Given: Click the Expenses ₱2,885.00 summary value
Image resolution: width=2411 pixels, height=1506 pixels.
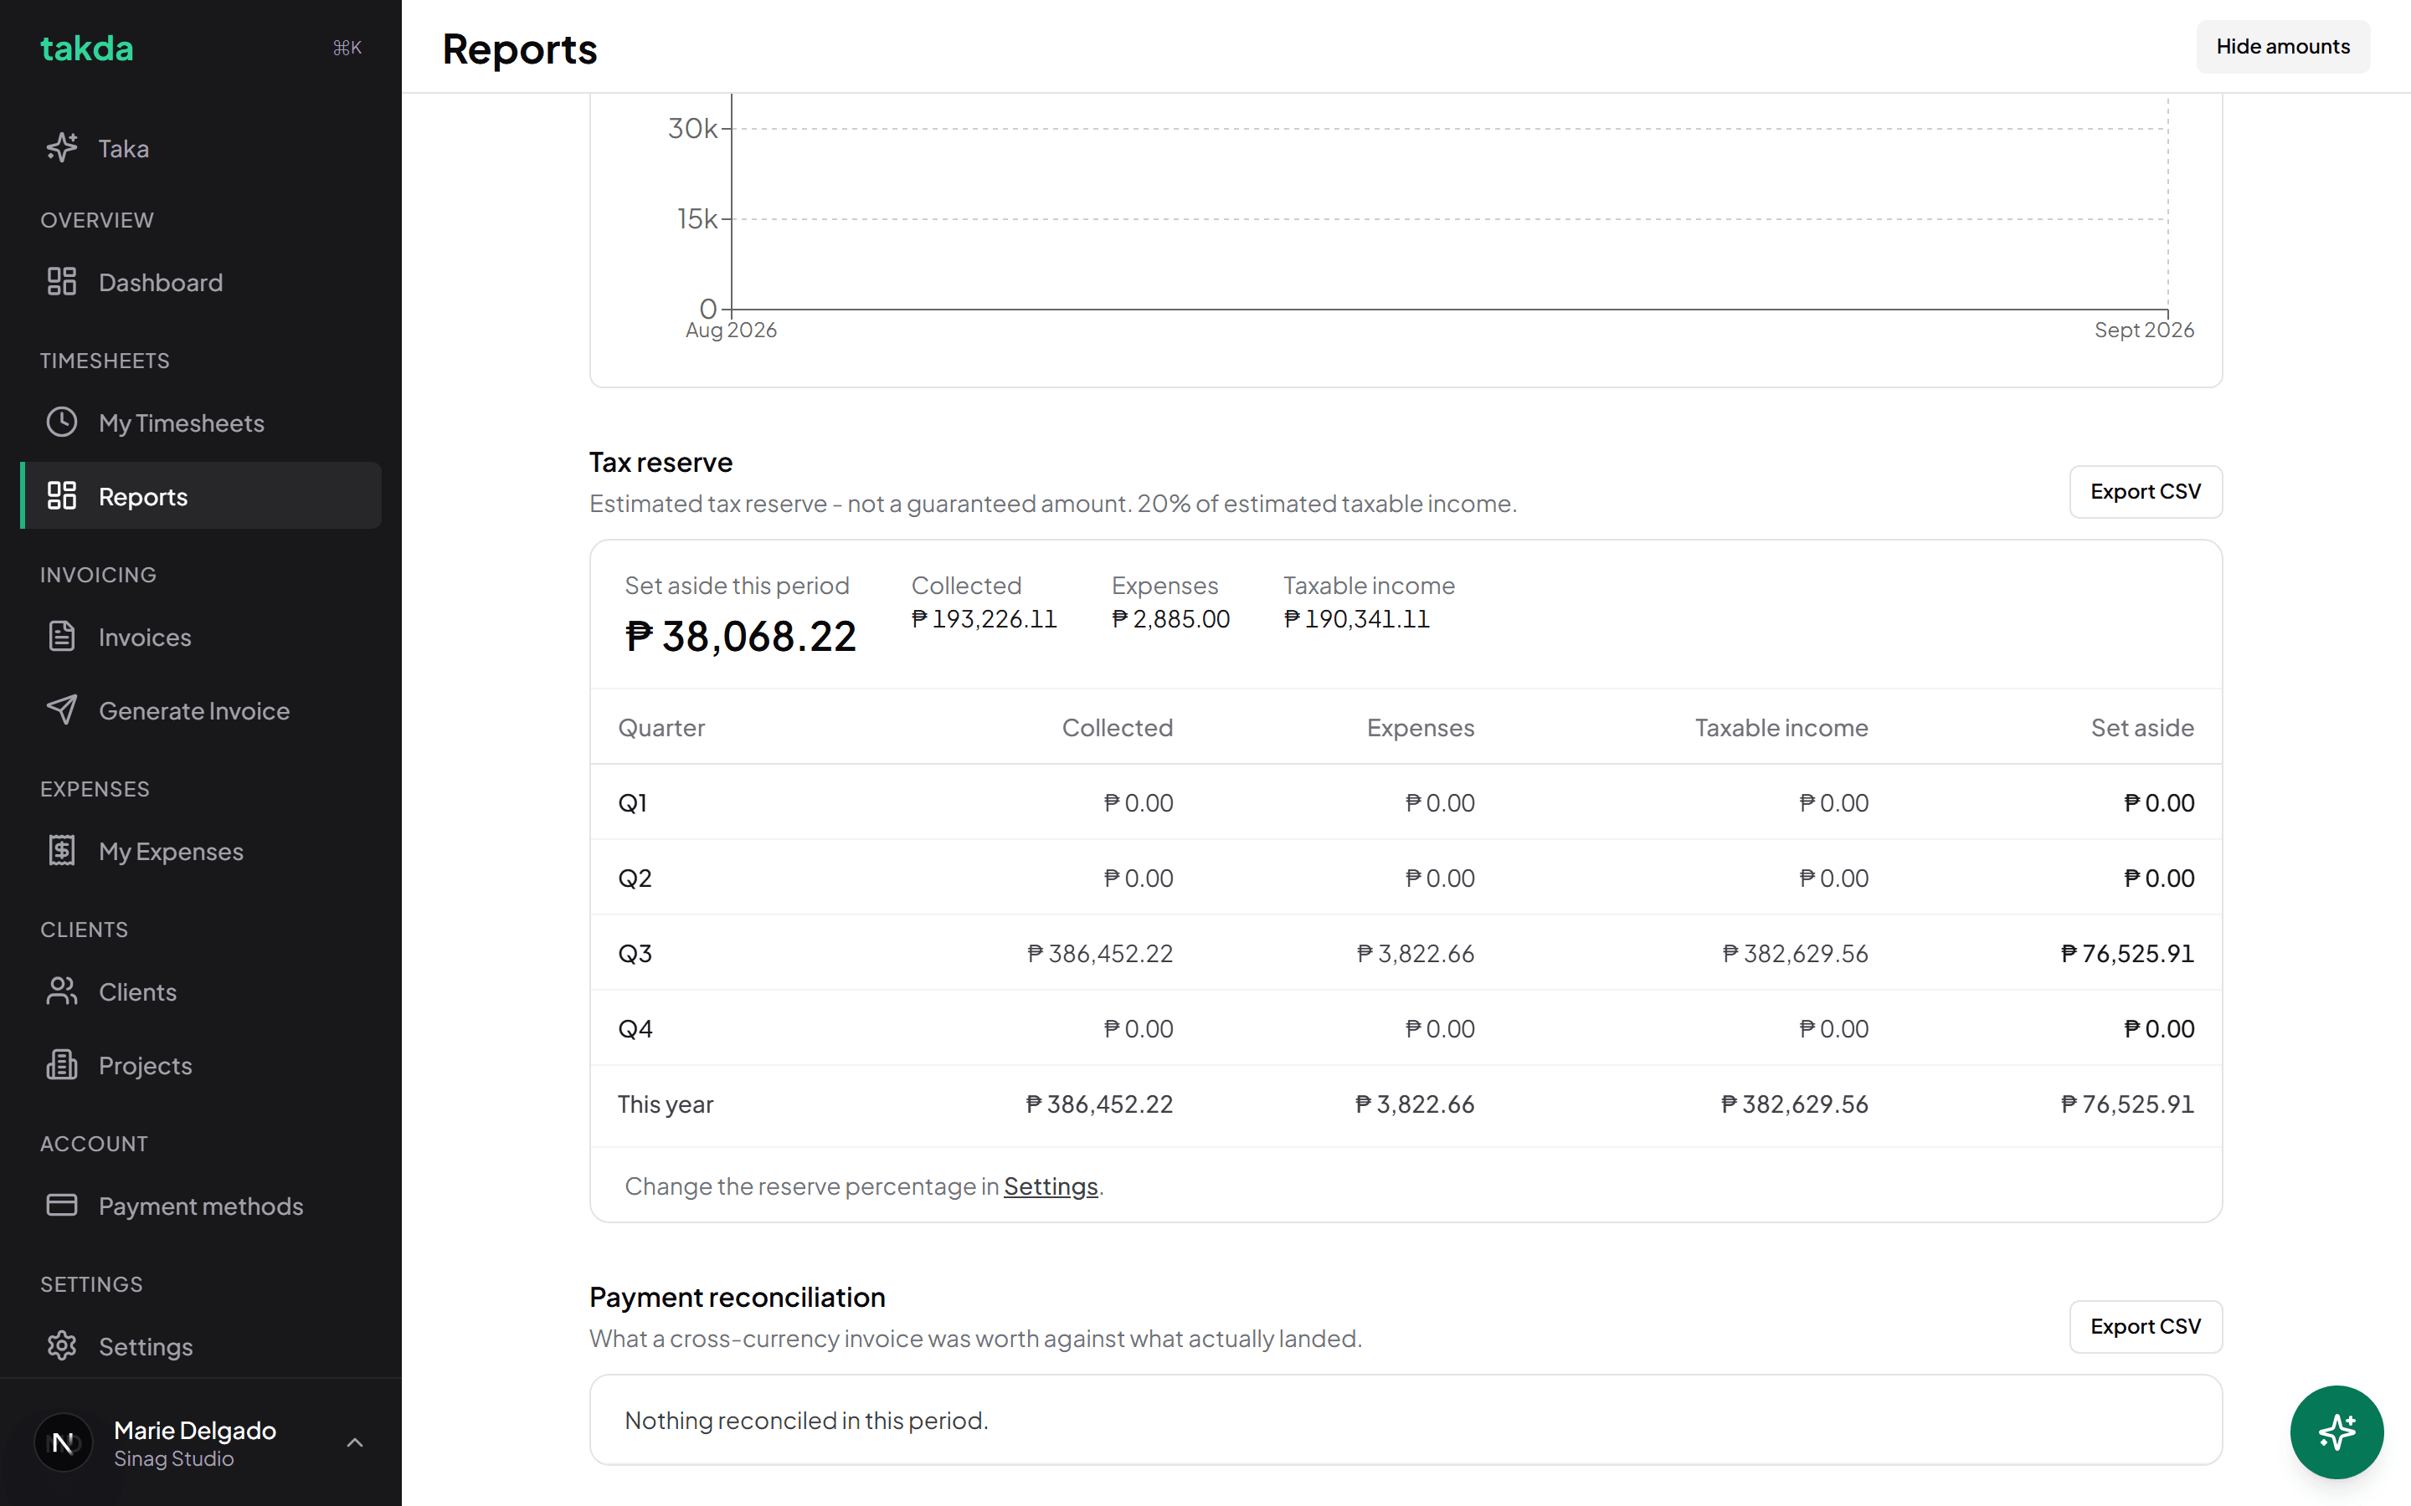Looking at the screenshot, I should [1170, 618].
